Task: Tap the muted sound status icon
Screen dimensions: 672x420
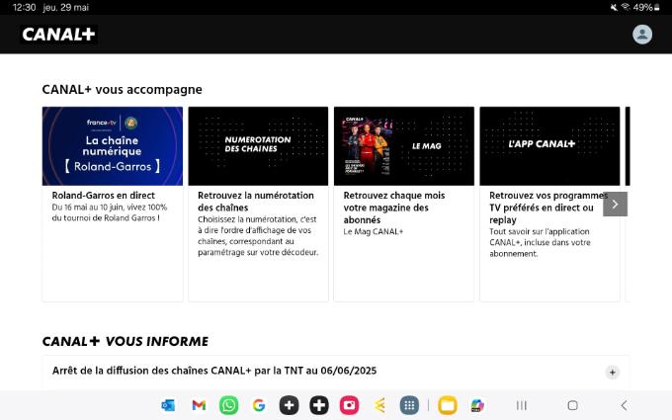Action: click(x=614, y=7)
